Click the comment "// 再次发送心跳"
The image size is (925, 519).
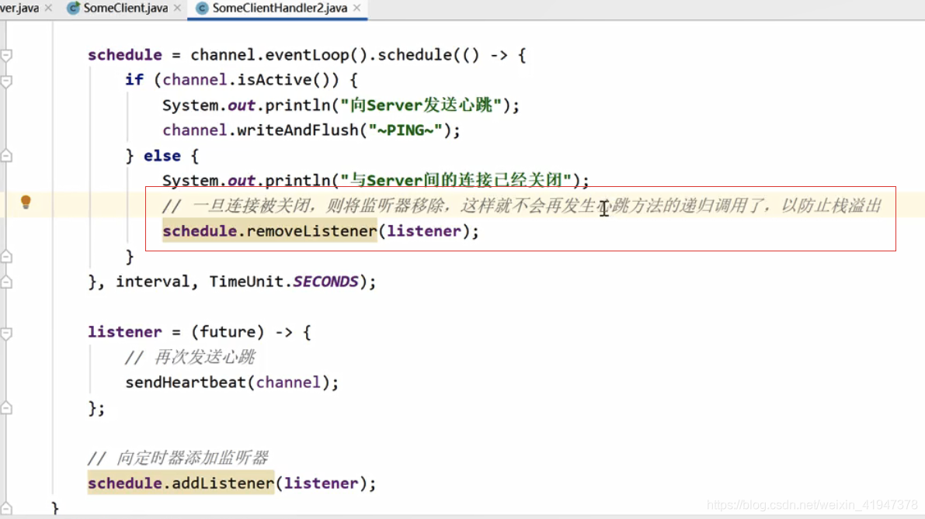[190, 357]
